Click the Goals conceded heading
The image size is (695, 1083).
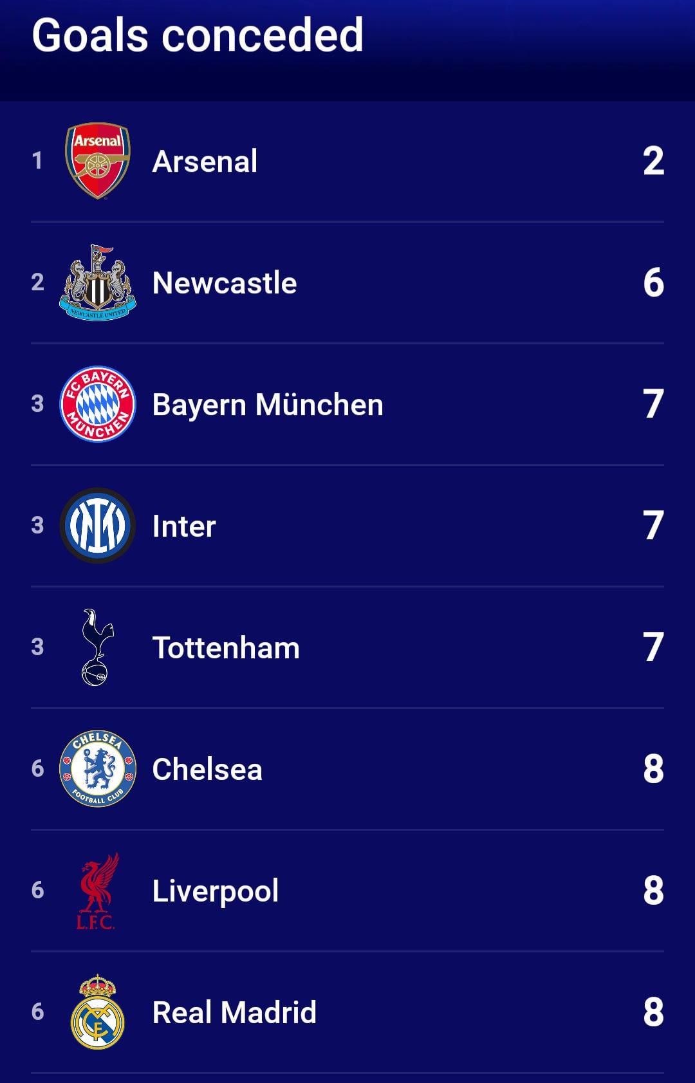tap(198, 35)
